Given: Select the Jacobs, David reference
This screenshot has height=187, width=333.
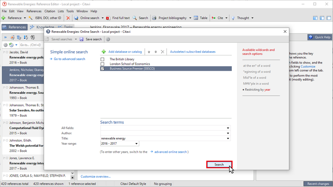Looking at the screenshot, I should click(x=23, y=57).
